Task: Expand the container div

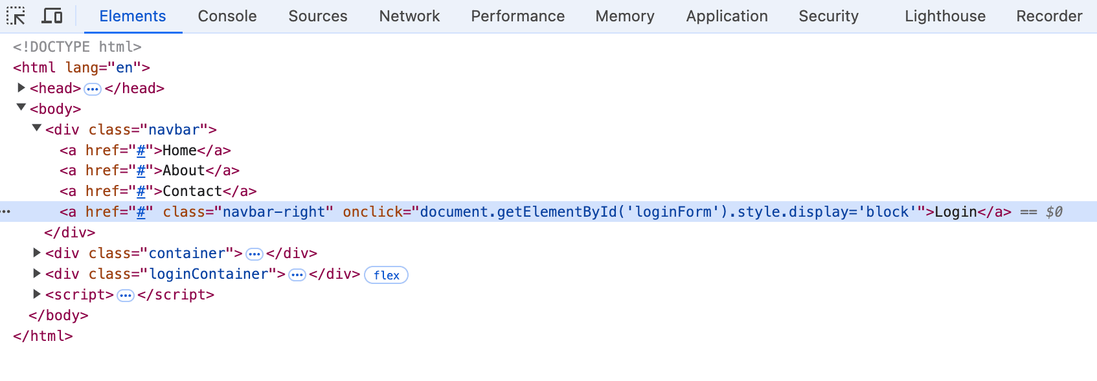Action: (37, 252)
